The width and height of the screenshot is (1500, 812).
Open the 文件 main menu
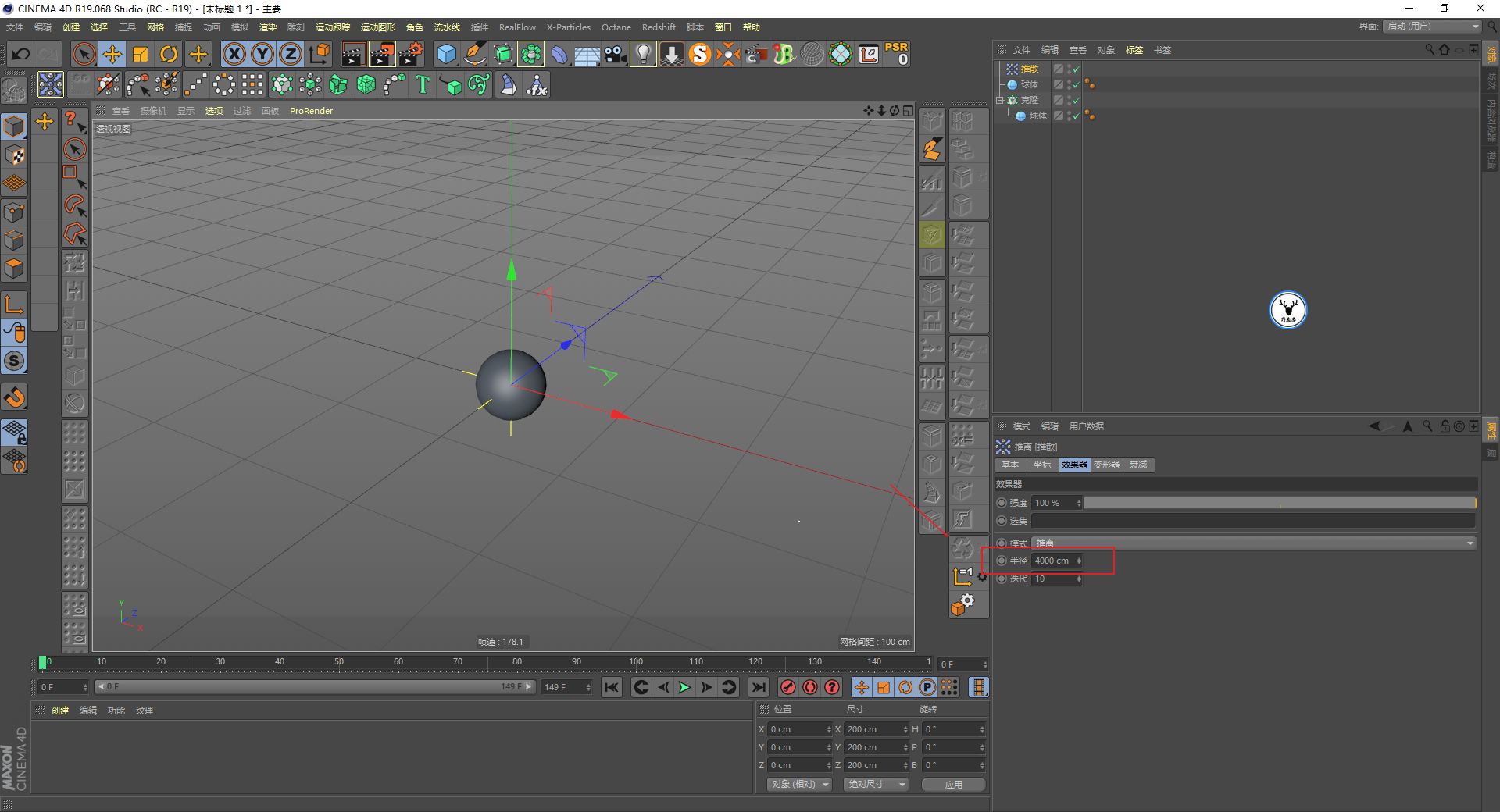pos(15,27)
